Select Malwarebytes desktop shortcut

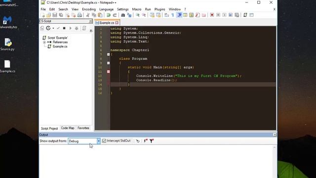[8, 23]
